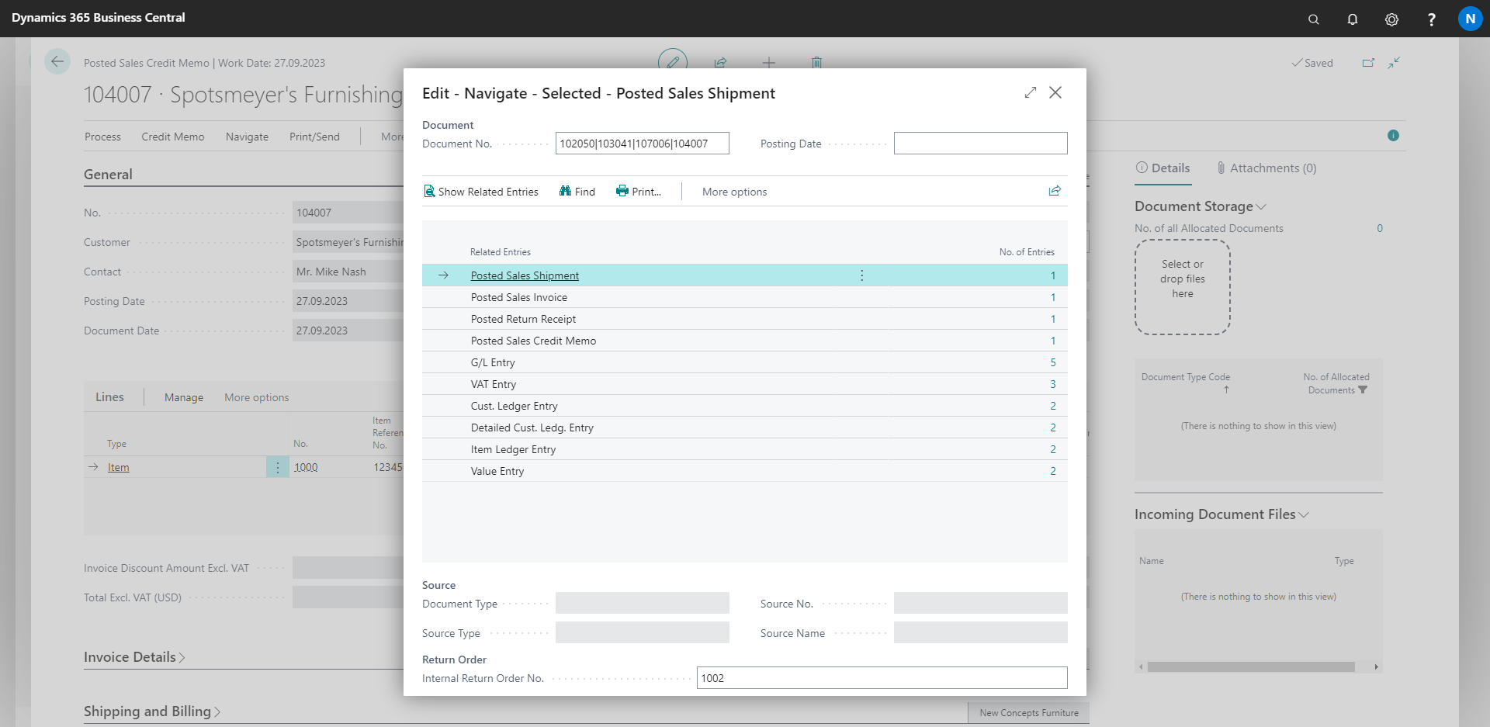Go back with the arrow button
This screenshot has height=727, width=1490.
[x=57, y=61]
